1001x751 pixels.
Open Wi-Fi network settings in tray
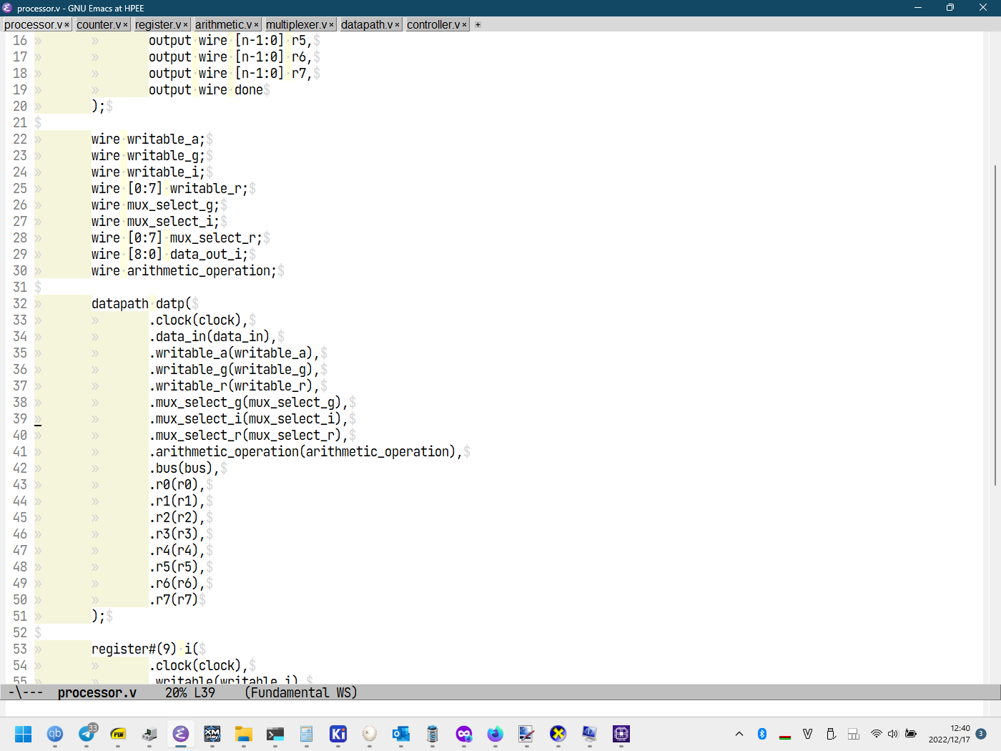point(876,734)
